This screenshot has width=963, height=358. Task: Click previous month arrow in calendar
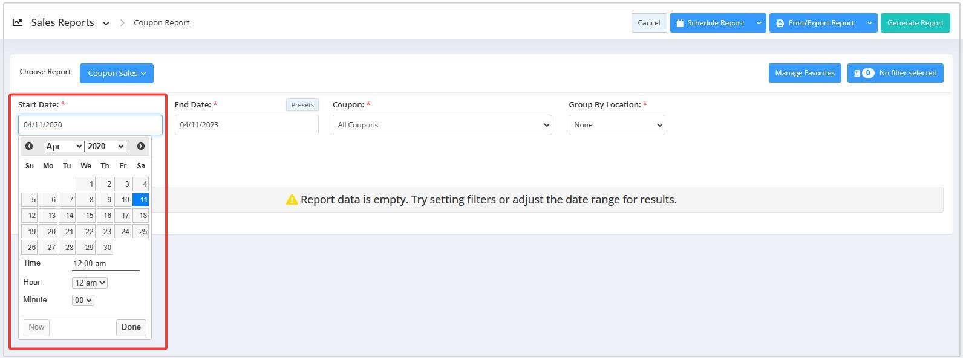(29, 146)
